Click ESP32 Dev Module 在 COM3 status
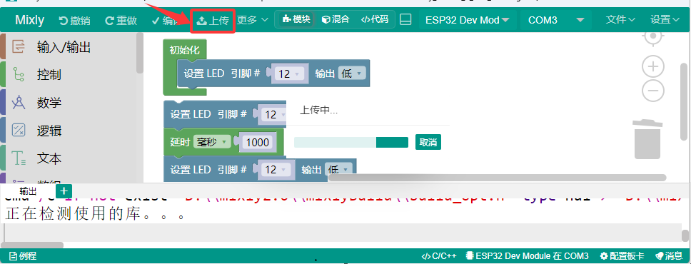 coord(528,256)
